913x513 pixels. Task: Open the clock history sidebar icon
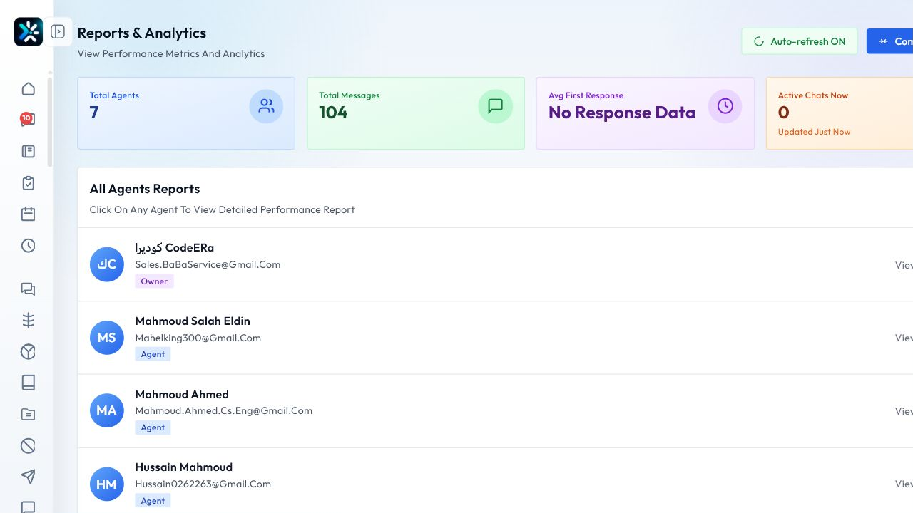(28, 246)
